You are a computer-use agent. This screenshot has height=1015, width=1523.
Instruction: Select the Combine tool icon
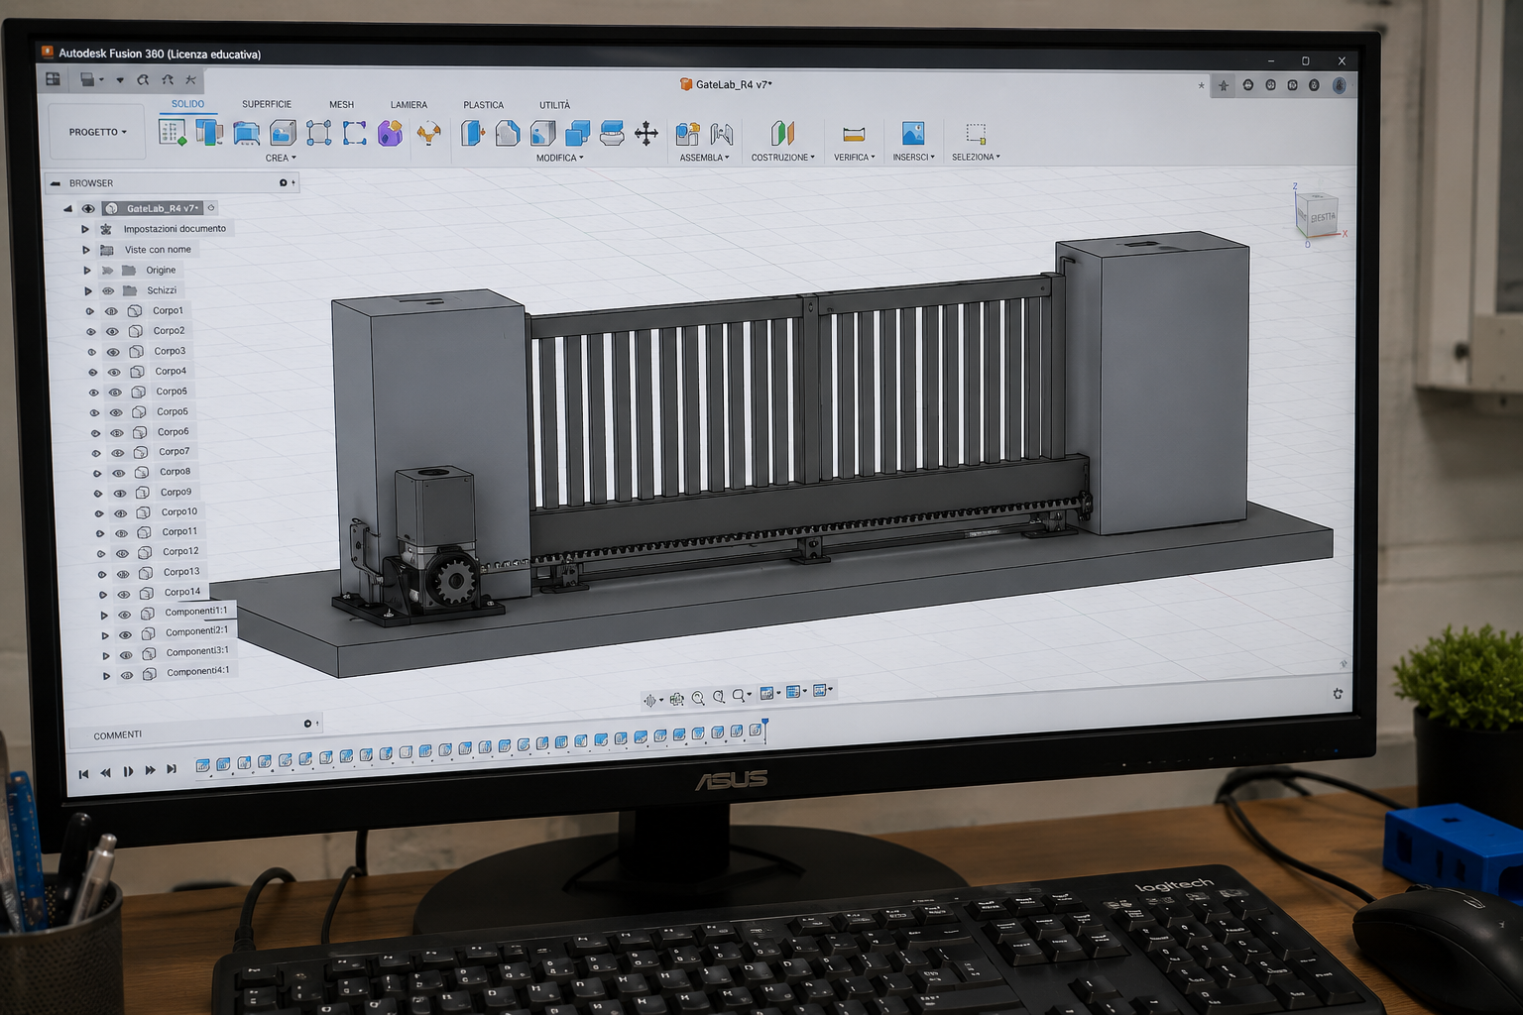[577, 133]
